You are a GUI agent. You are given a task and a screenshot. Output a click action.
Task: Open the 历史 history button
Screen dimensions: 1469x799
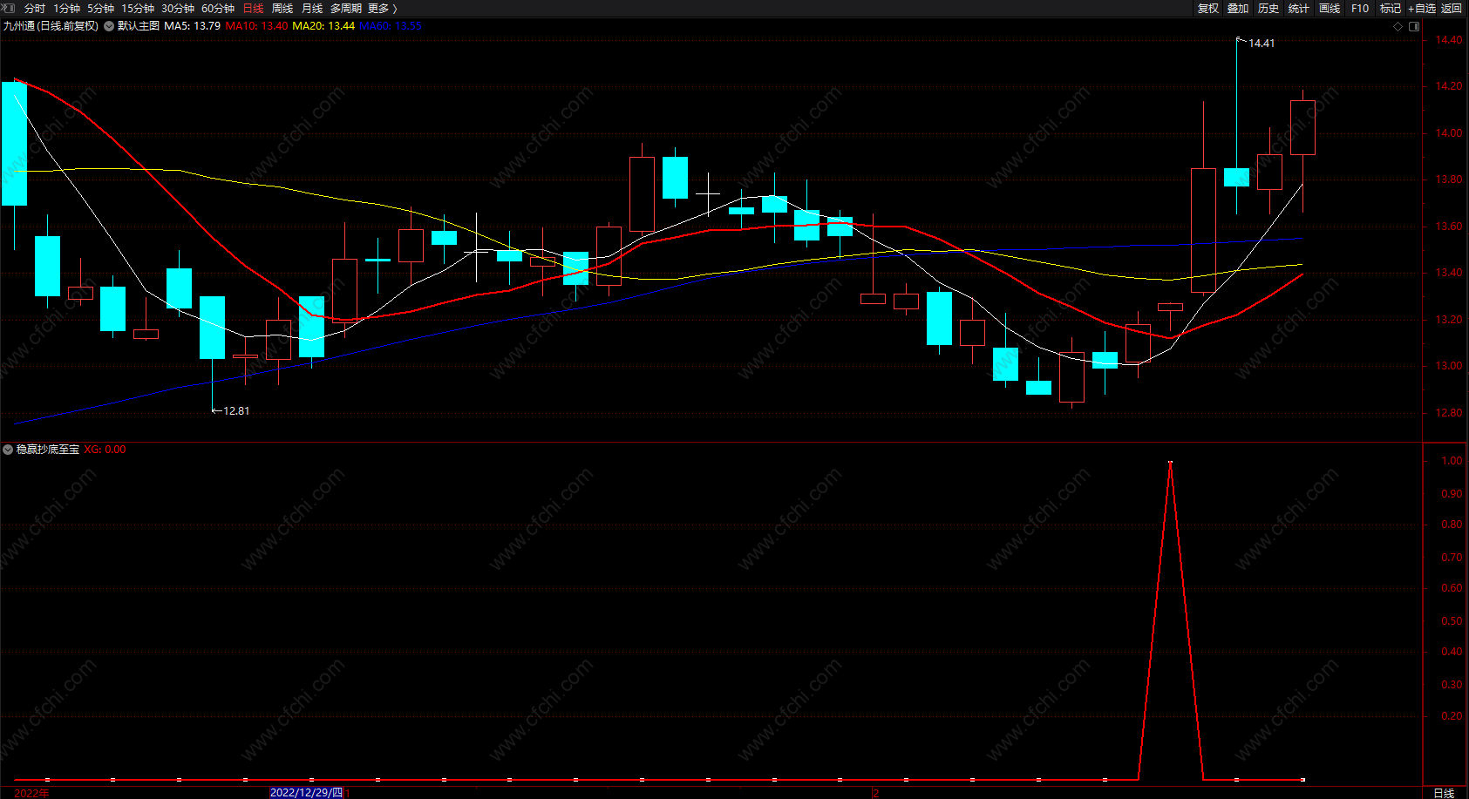click(x=1268, y=8)
